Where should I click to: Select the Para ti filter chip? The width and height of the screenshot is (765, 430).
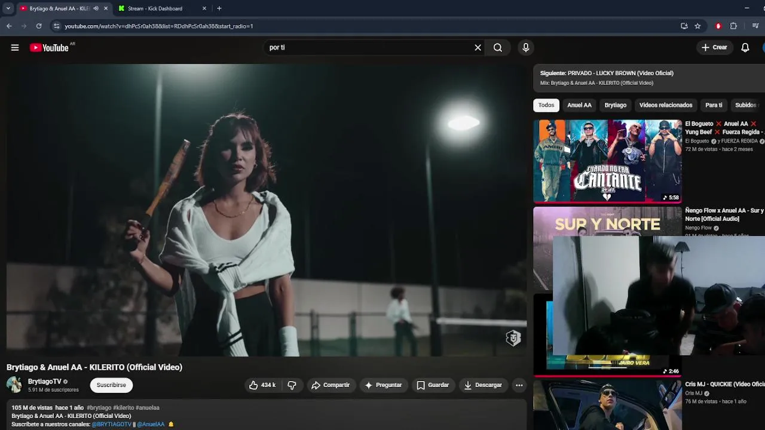(714, 105)
